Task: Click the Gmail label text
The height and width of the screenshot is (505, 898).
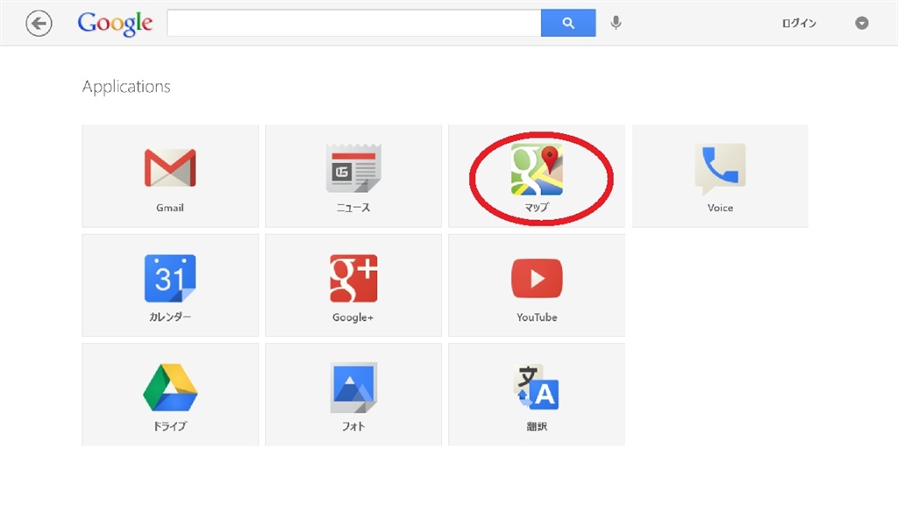Action: (x=170, y=208)
